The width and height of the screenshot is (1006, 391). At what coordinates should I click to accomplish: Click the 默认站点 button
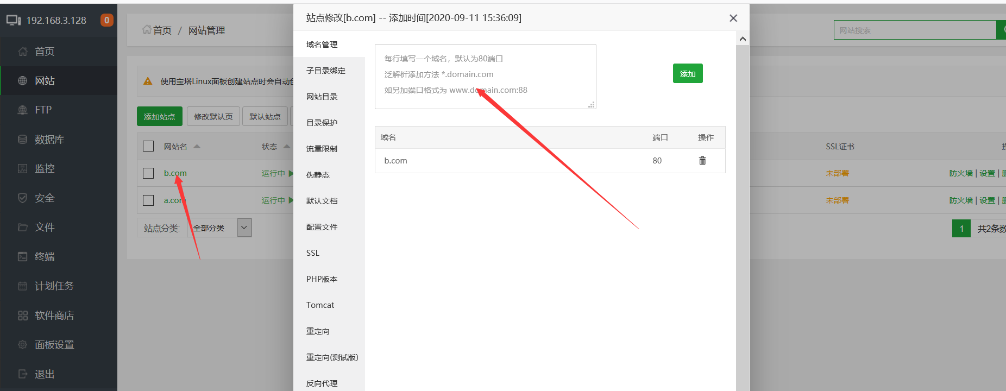click(265, 116)
